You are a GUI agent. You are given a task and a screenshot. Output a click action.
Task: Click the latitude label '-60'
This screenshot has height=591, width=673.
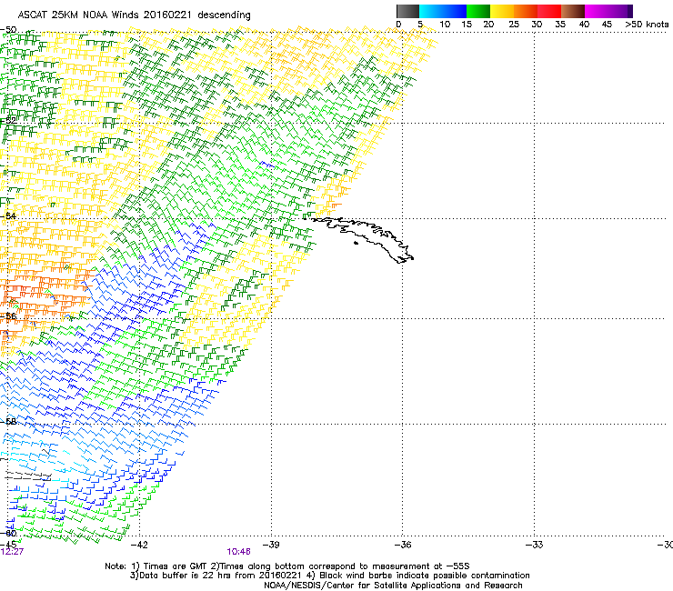[8, 534]
